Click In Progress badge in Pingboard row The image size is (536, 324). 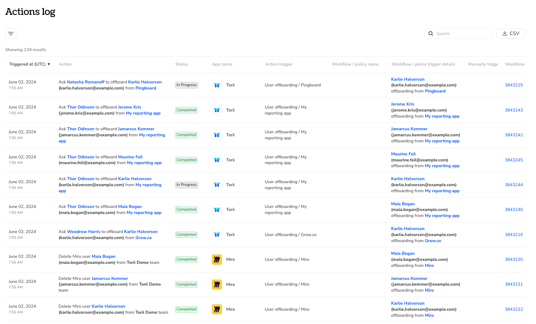point(187,85)
